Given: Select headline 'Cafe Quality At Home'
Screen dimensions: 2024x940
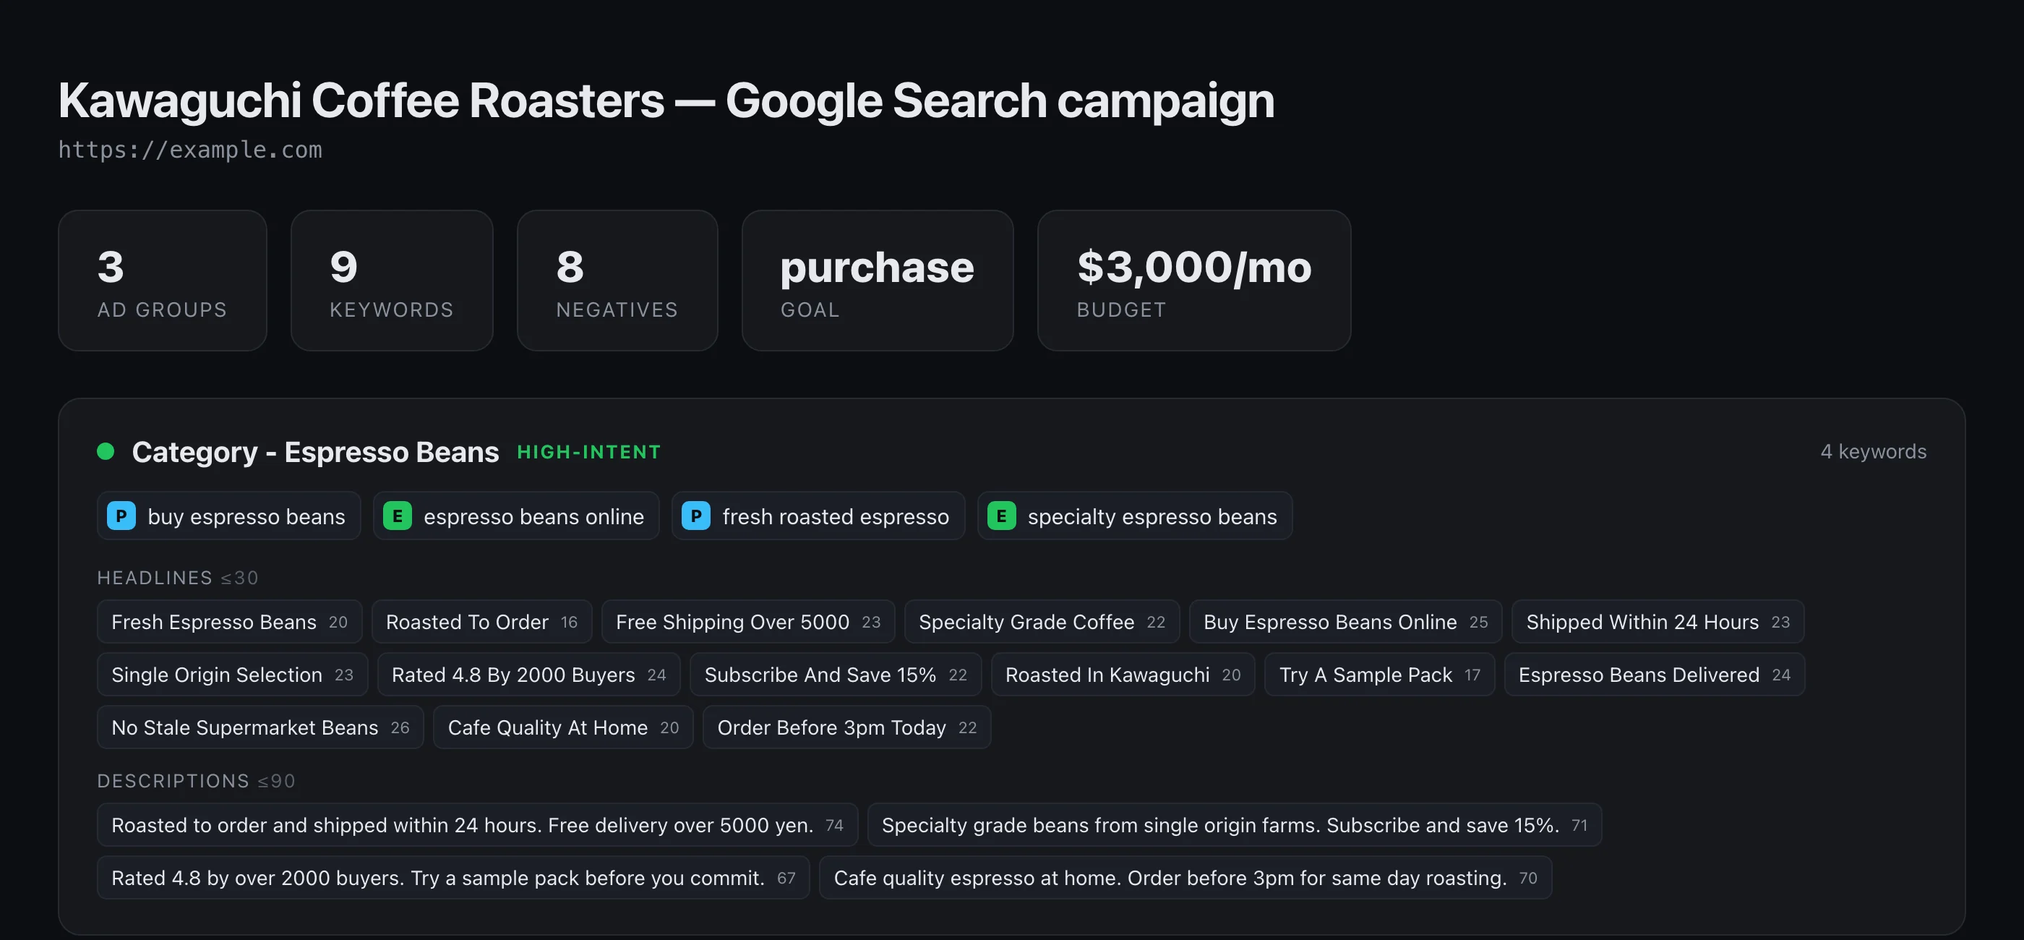Looking at the screenshot, I should (563, 727).
